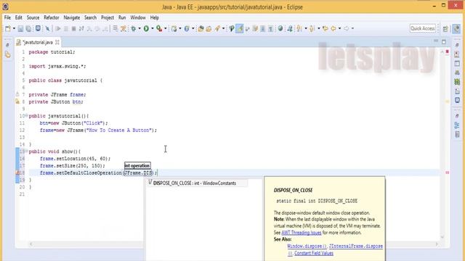
Task: Toggle Skip All Breakpoints in toolbar
Action: tap(47, 29)
